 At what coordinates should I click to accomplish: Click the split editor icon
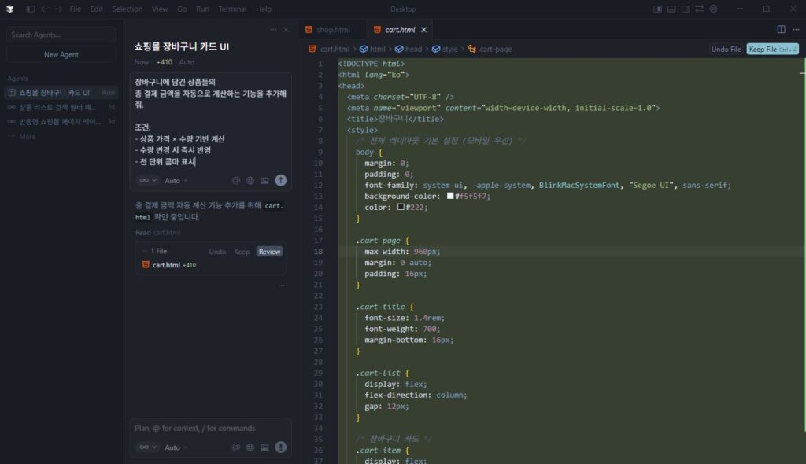pyautogui.click(x=781, y=30)
